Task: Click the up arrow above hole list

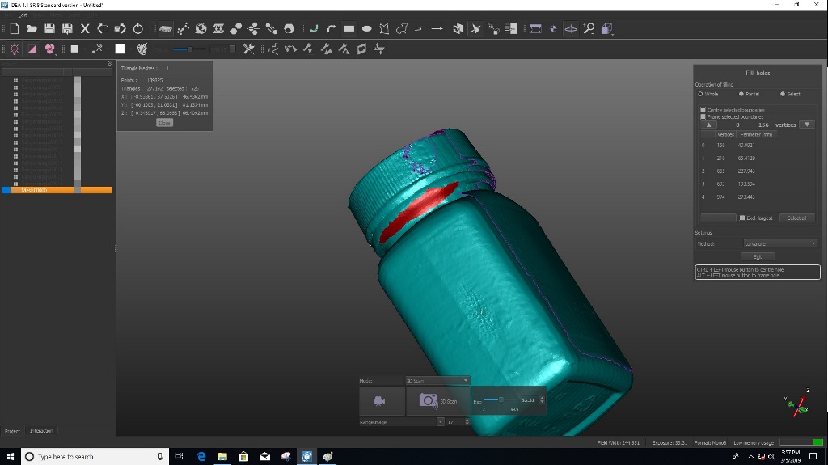Action: tap(708, 125)
